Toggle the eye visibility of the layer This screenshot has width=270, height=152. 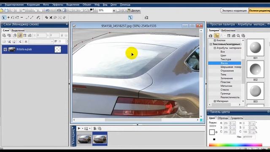[x=5, y=49]
